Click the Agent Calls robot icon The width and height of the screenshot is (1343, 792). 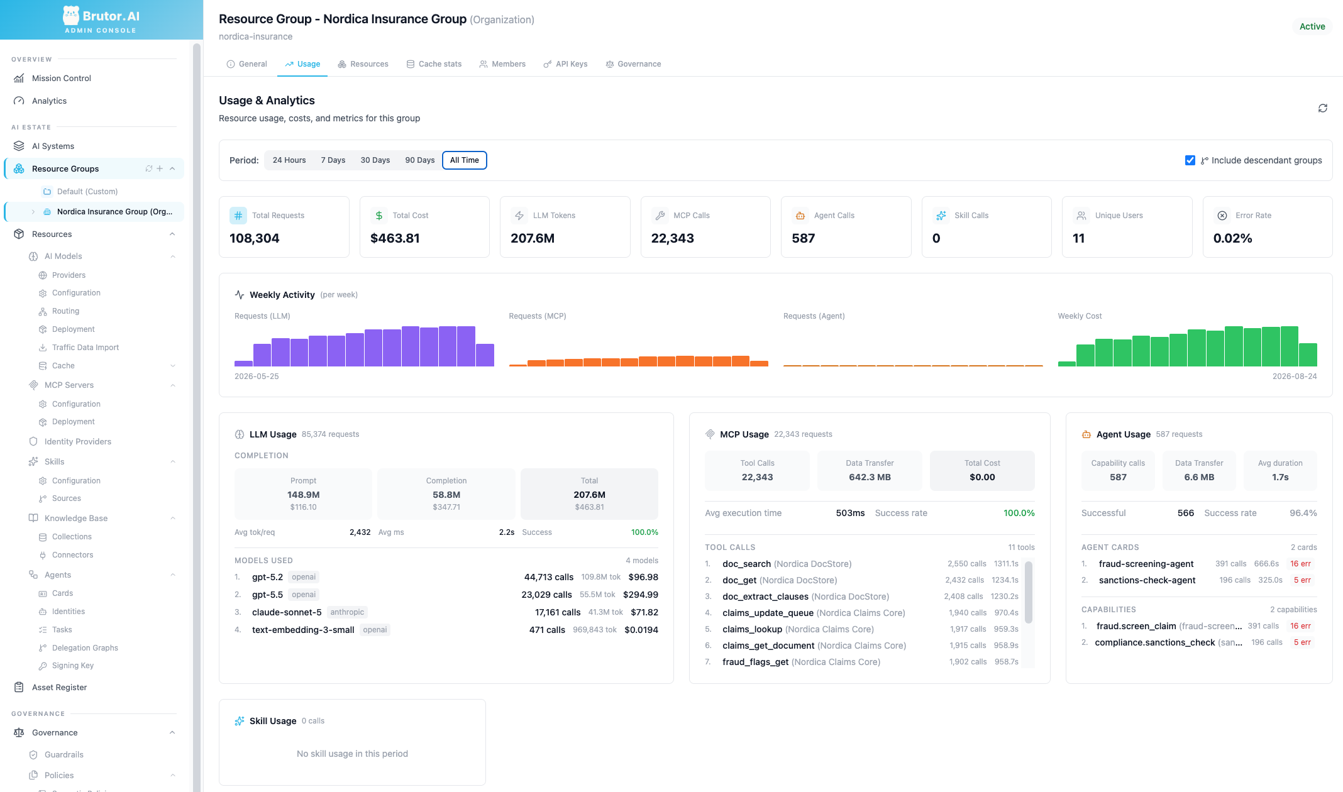(x=800, y=216)
